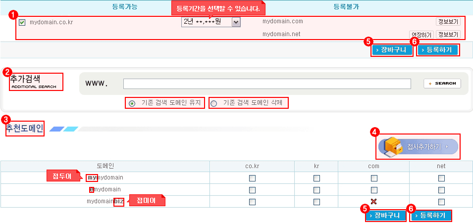Image resolution: width=473 pixels, height=223 pixels.
Task: Click 연장하기 next to mydomain.net
Action: click(421, 35)
